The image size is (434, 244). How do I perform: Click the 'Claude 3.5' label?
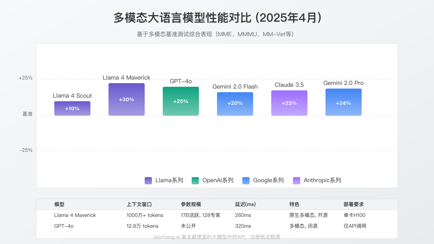coord(289,85)
